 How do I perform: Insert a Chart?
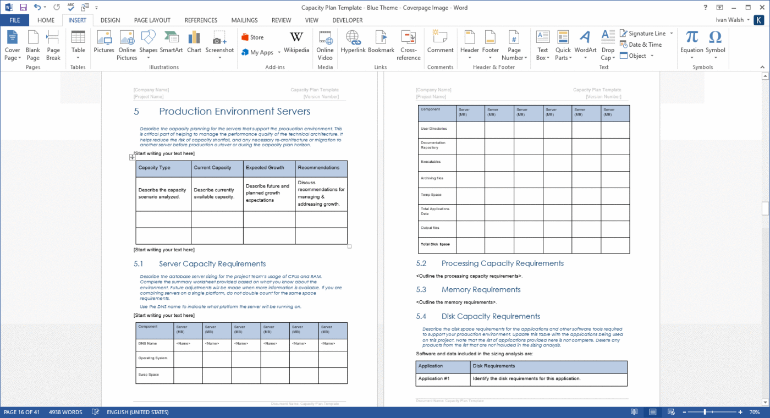pyautogui.click(x=194, y=44)
